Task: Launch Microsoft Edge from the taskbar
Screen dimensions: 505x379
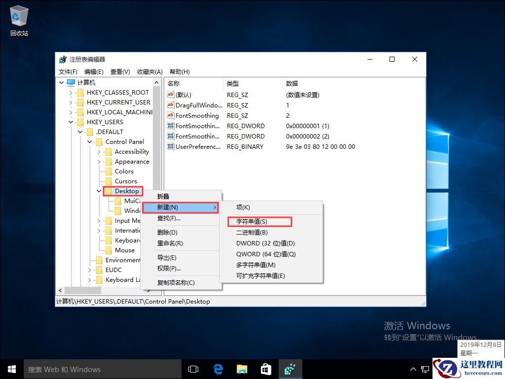Action: pos(218,369)
